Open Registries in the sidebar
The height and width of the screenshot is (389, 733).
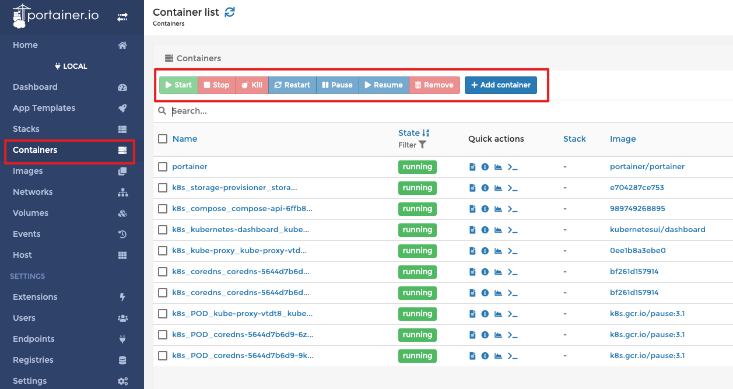pyautogui.click(x=72, y=360)
